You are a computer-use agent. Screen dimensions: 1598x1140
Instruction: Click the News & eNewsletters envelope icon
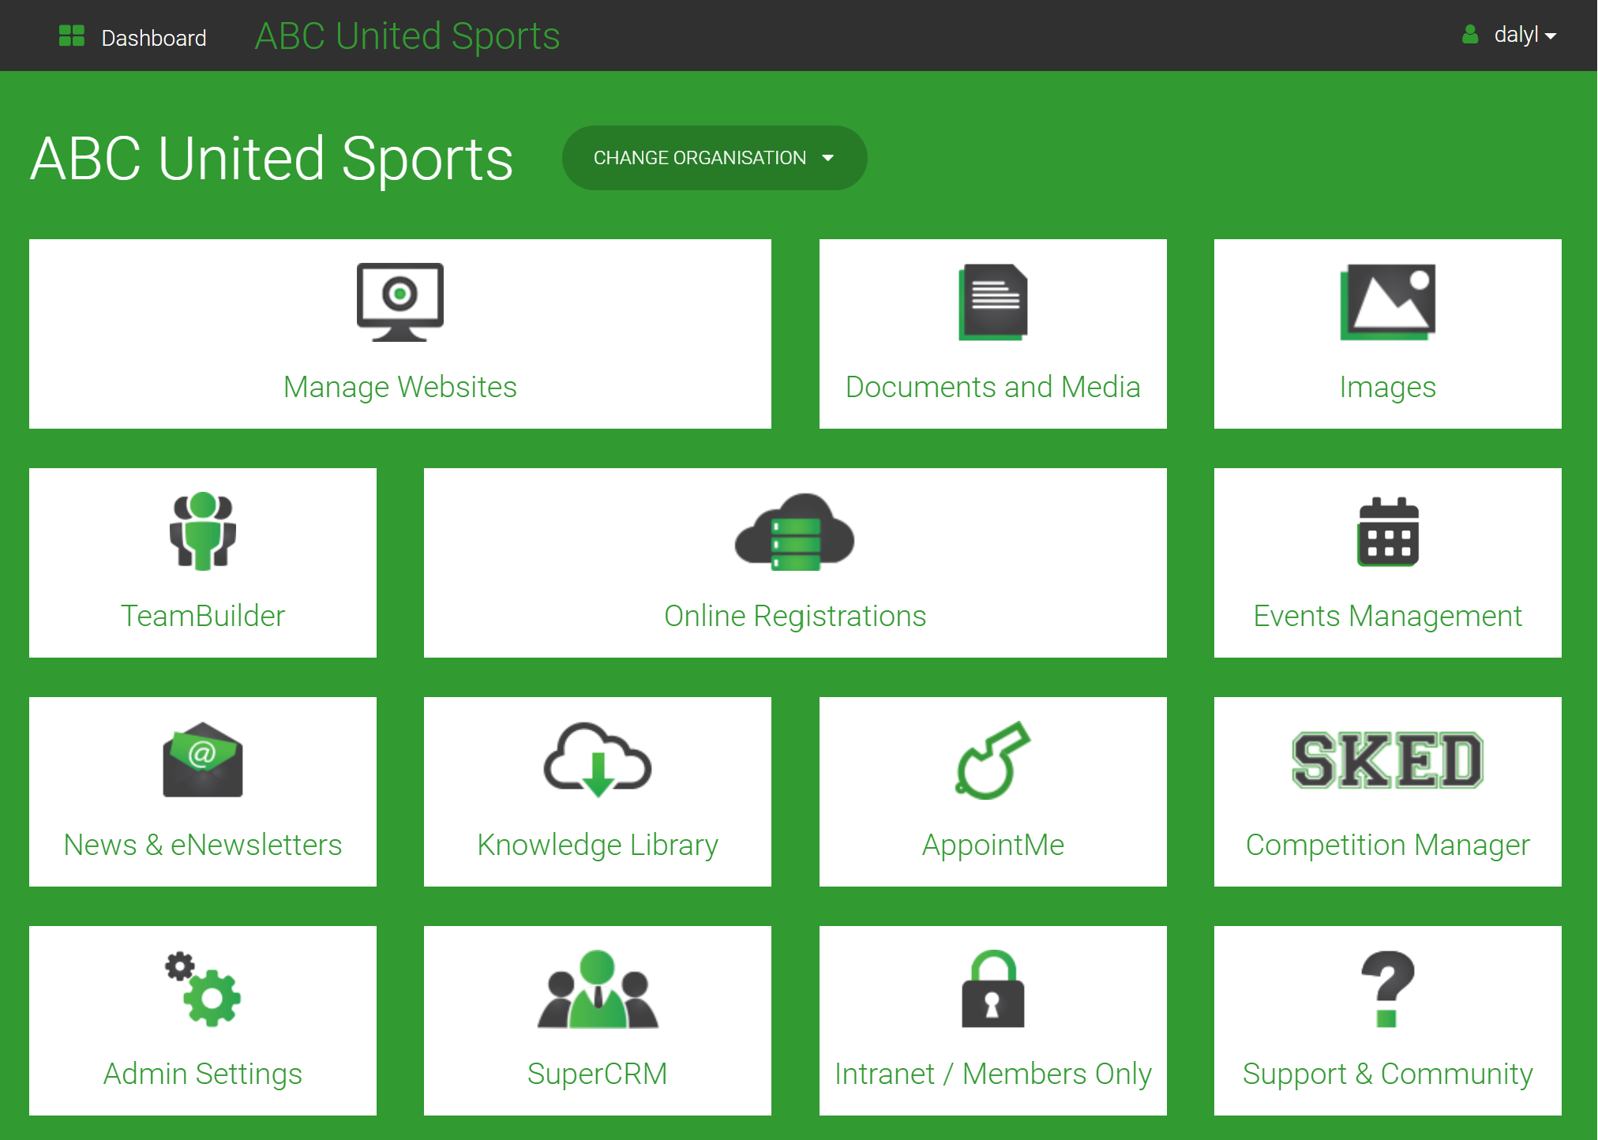coord(203,759)
